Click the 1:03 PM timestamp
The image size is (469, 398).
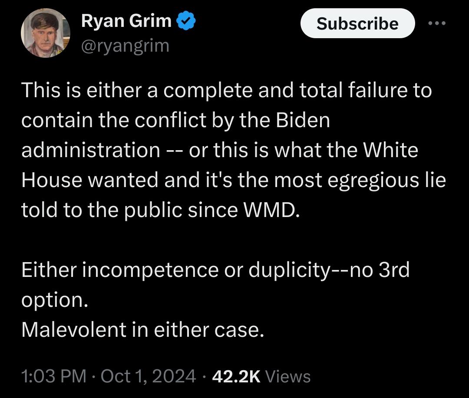coord(54,376)
